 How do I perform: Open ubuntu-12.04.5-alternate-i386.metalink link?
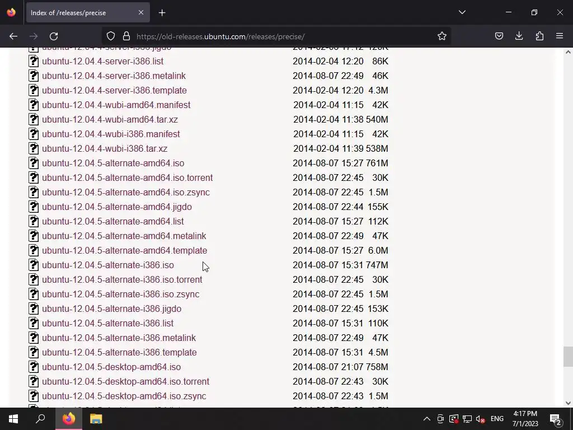(119, 338)
